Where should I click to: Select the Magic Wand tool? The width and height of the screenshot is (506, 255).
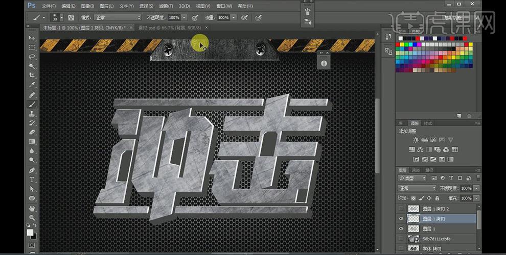(32, 66)
